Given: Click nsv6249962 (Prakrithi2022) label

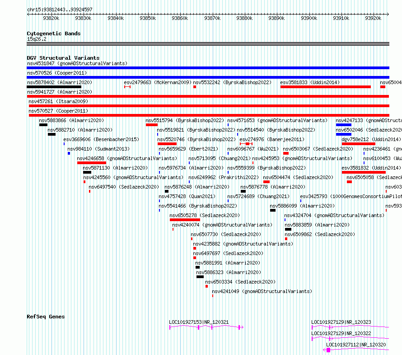Looking at the screenshot, I should tap(224, 177).
